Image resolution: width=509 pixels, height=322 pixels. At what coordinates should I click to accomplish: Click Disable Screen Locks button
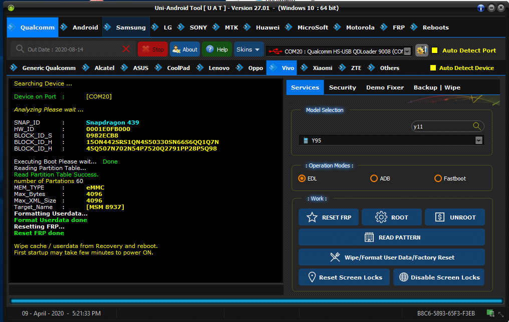pyautogui.click(x=439, y=277)
